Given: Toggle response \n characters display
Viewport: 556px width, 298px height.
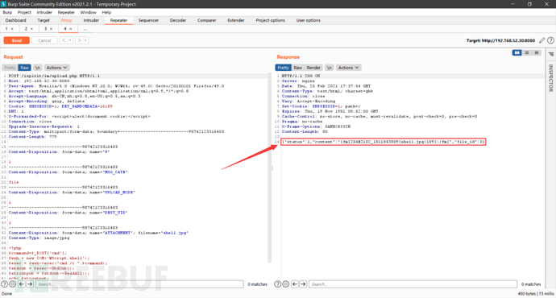Looking at the screenshot, I should 330,68.
